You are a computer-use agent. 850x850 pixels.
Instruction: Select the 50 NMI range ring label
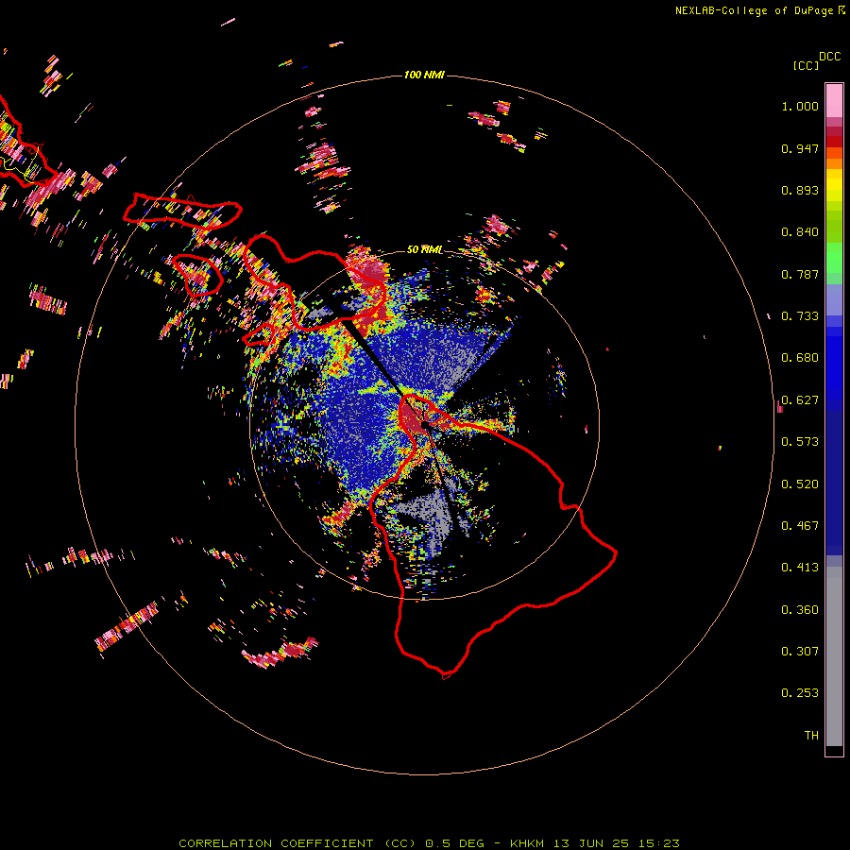[x=424, y=249]
